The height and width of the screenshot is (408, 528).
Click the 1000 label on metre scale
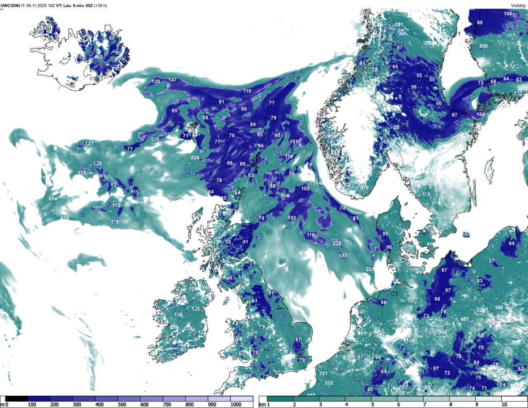click(236, 405)
